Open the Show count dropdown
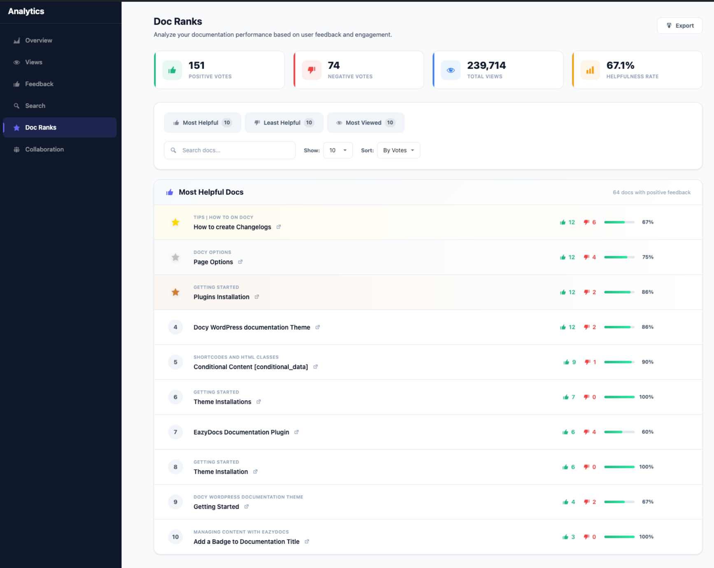The height and width of the screenshot is (568, 714). click(338, 151)
